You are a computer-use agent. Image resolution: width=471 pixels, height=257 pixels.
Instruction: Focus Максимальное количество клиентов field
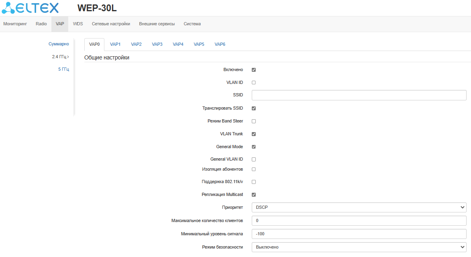[359, 221]
